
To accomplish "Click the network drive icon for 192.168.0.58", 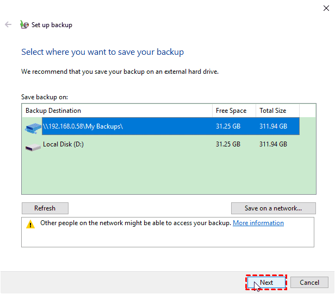I will [x=32, y=127].
